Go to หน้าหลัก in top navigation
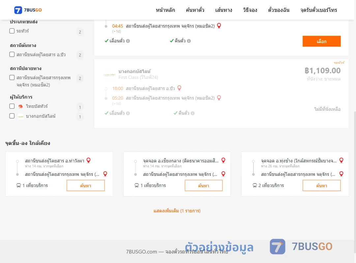Viewport: 356px width, 263px height. (x=165, y=10)
